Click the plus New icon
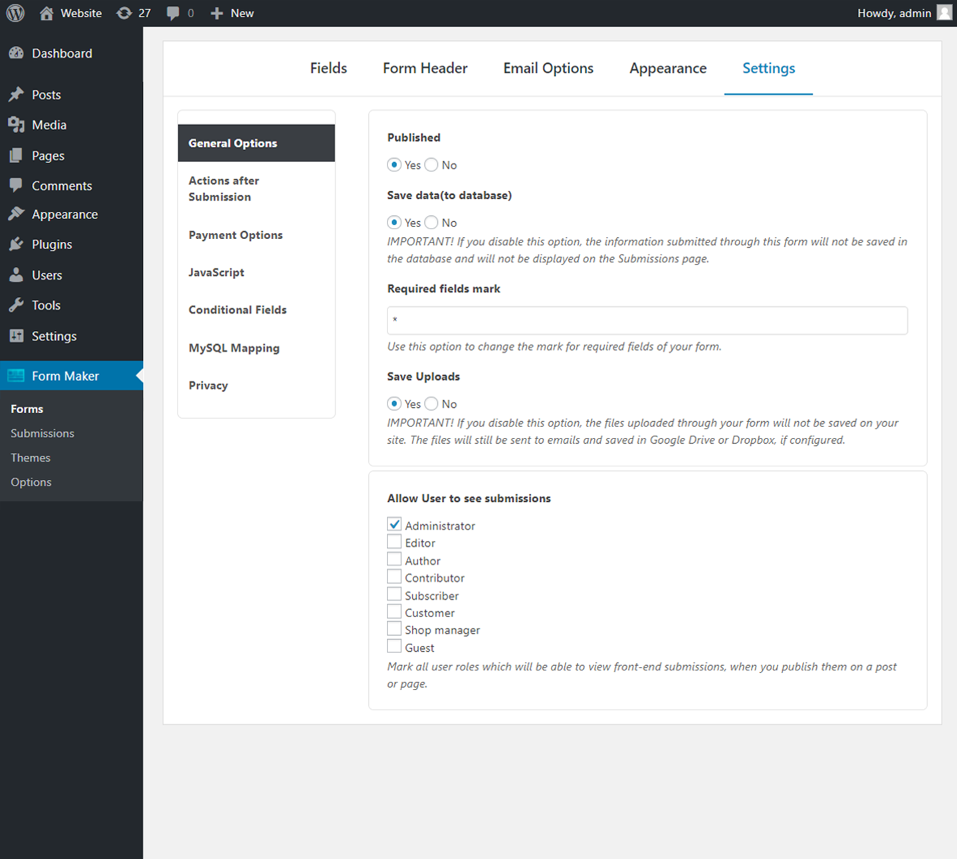 pyautogui.click(x=217, y=13)
